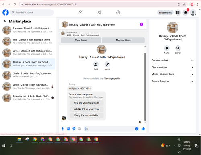This screenshot has width=201, height=155.
Task: Open the Facebook menu grid icon
Action: (x=178, y=12)
